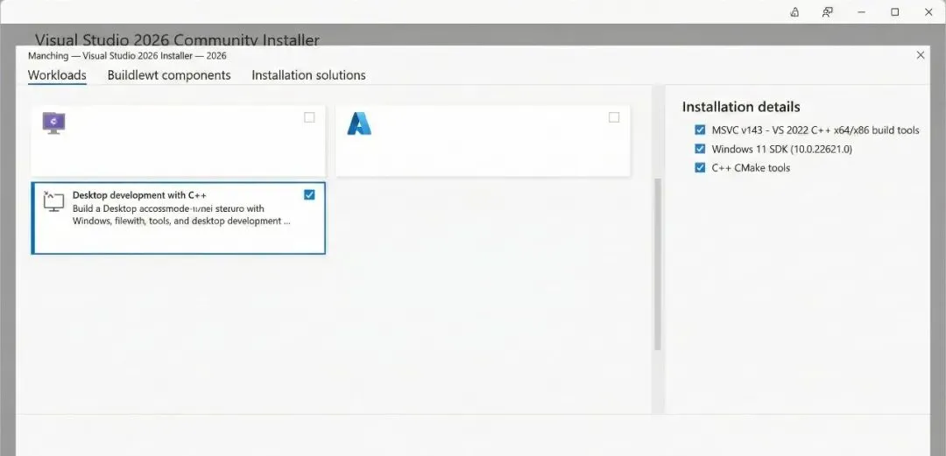The image size is (946, 456).
Task: Select the Desktop development with C++ title
Action: point(139,195)
